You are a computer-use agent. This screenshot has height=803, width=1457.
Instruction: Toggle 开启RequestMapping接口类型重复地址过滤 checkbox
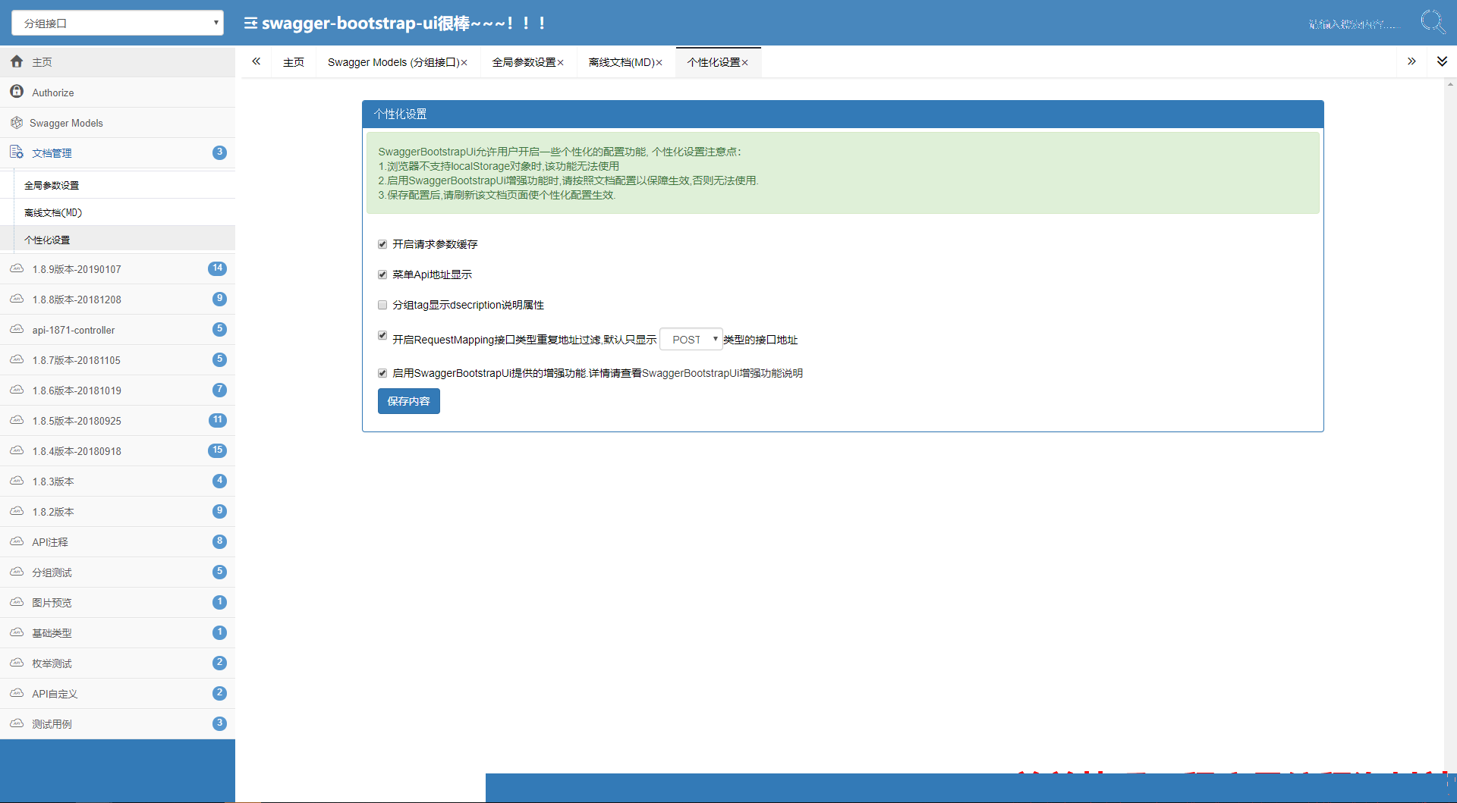tap(382, 335)
